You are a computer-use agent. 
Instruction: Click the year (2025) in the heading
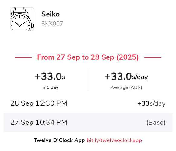tap(128, 57)
